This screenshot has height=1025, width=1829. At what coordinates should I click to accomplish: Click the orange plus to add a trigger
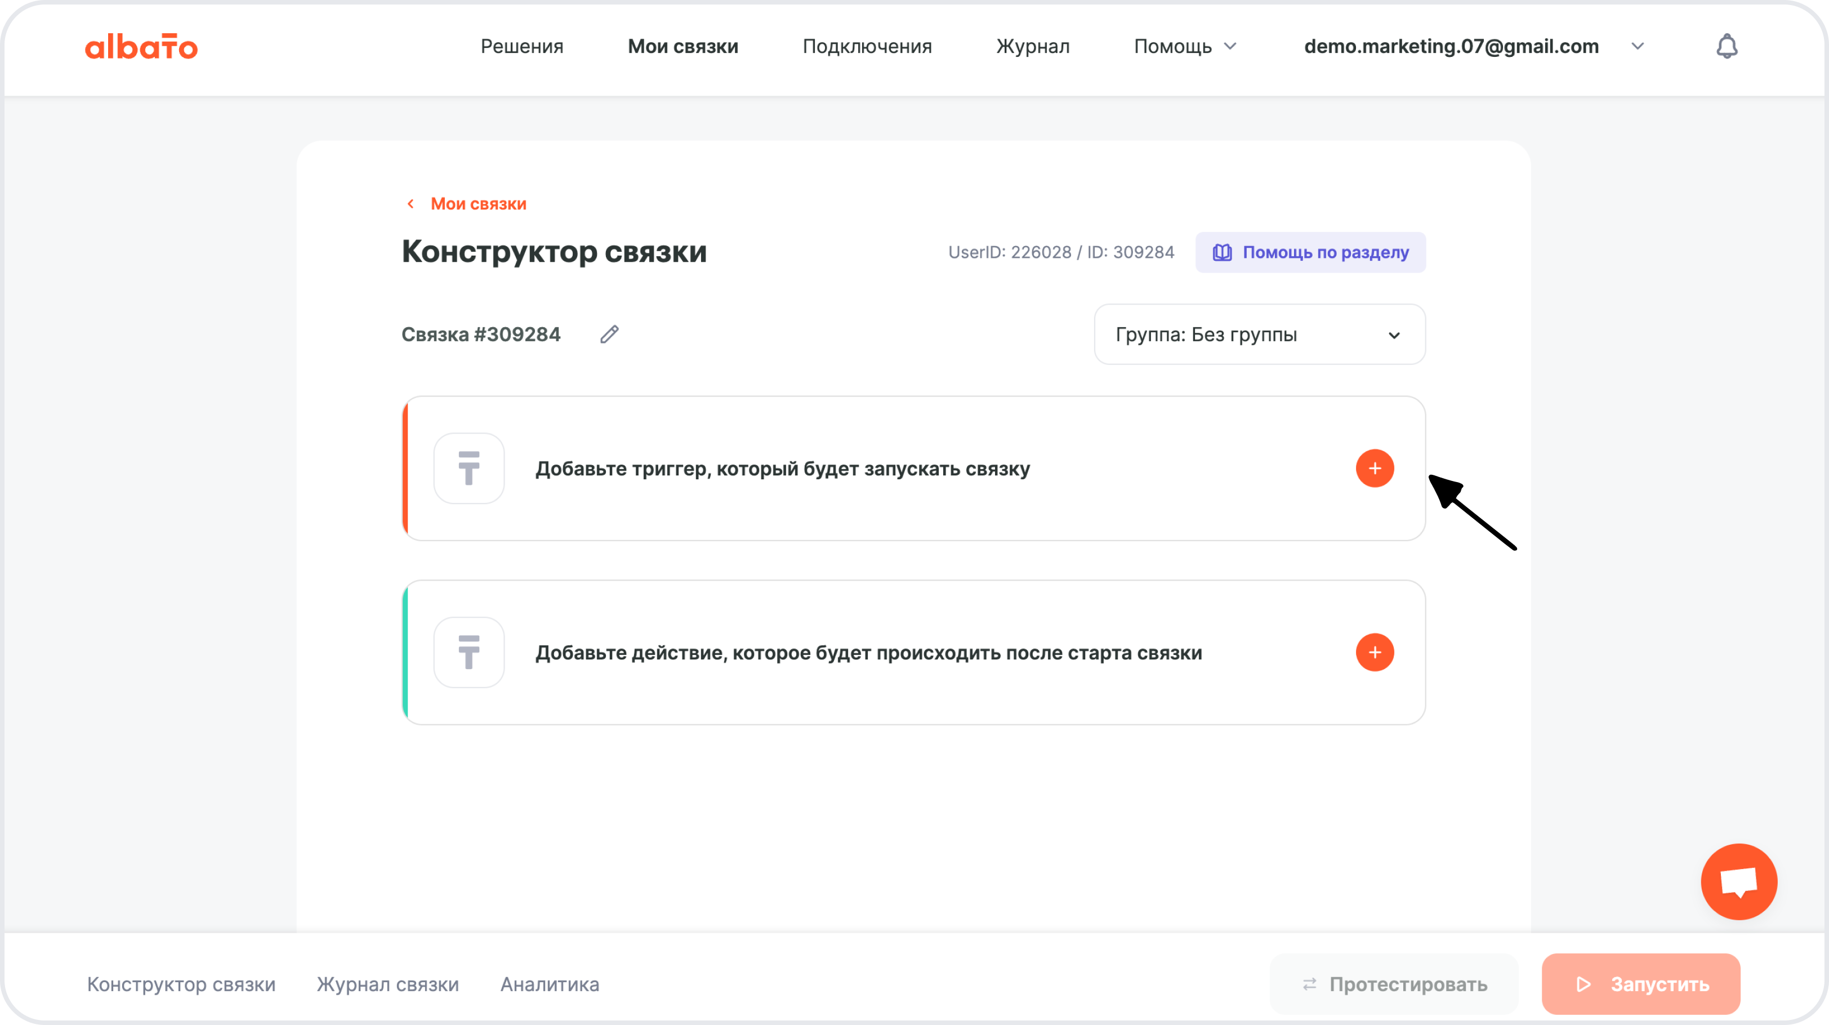tap(1375, 468)
